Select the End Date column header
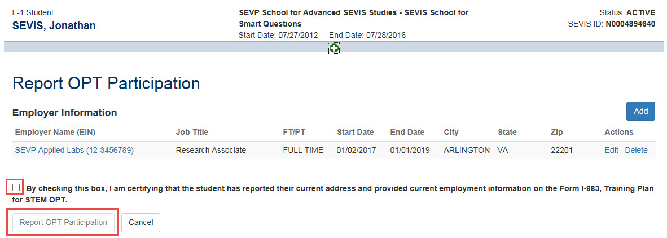This screenshot has height=238, width=667. point(407,132)
